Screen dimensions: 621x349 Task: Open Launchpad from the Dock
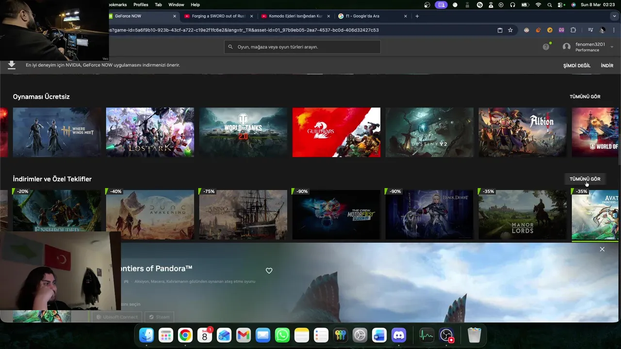(166, 335)
